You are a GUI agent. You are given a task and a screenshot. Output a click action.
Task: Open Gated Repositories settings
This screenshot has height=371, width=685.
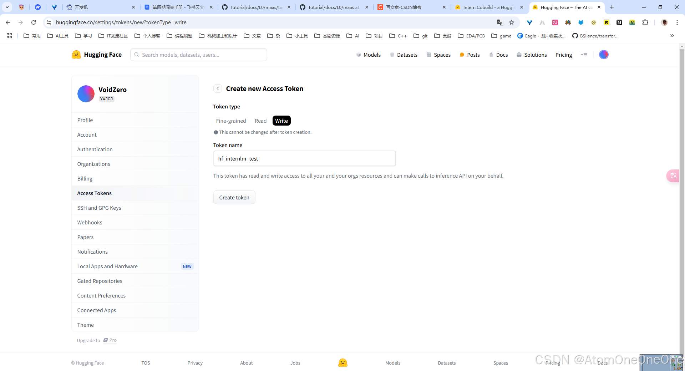point(135,281)
